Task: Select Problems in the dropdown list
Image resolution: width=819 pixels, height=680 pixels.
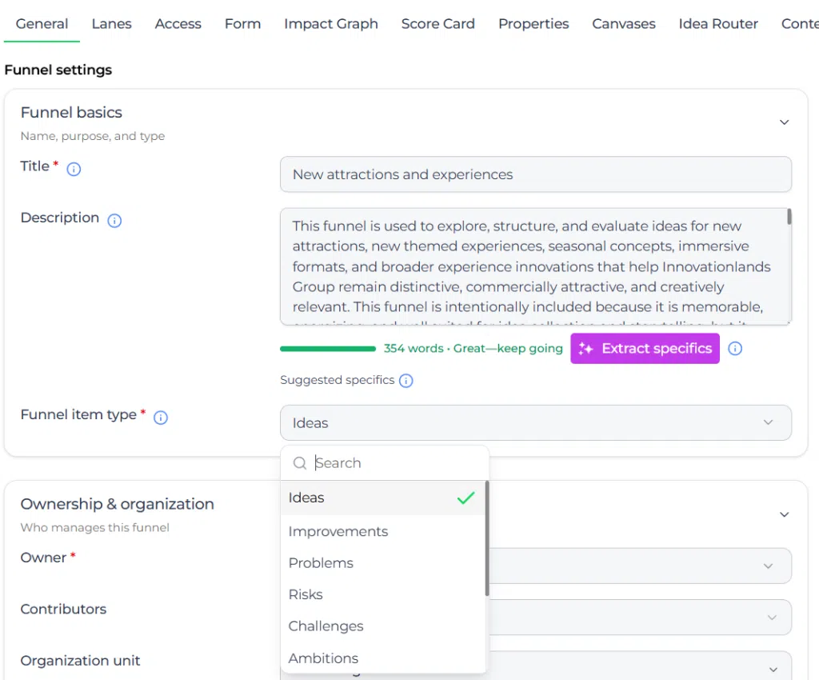Action: [383, 563]
